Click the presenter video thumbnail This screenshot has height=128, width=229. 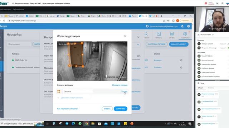click(x=212, y=19)
